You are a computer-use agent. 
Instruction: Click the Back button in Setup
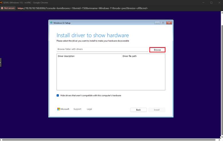[x=138, y=110]
